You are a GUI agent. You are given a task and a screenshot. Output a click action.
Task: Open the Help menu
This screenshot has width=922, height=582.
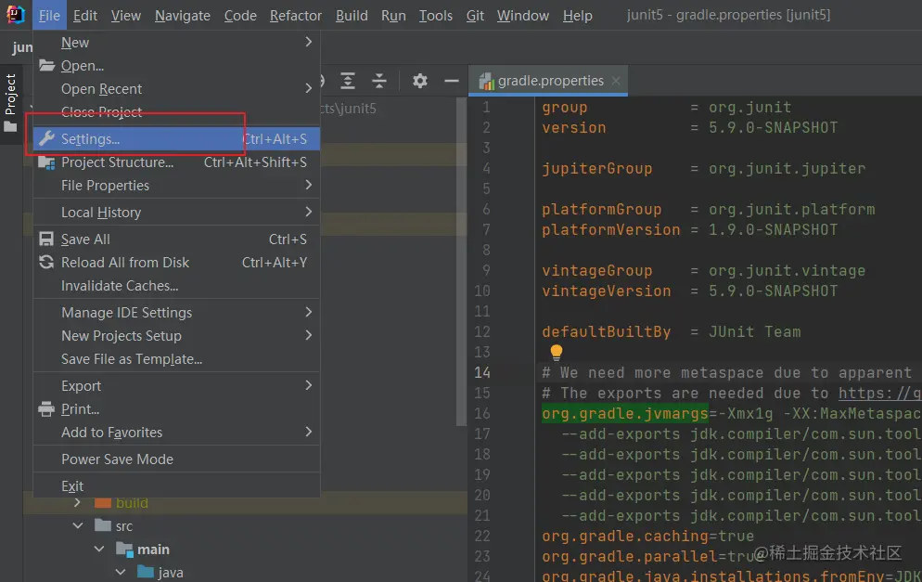578,15
